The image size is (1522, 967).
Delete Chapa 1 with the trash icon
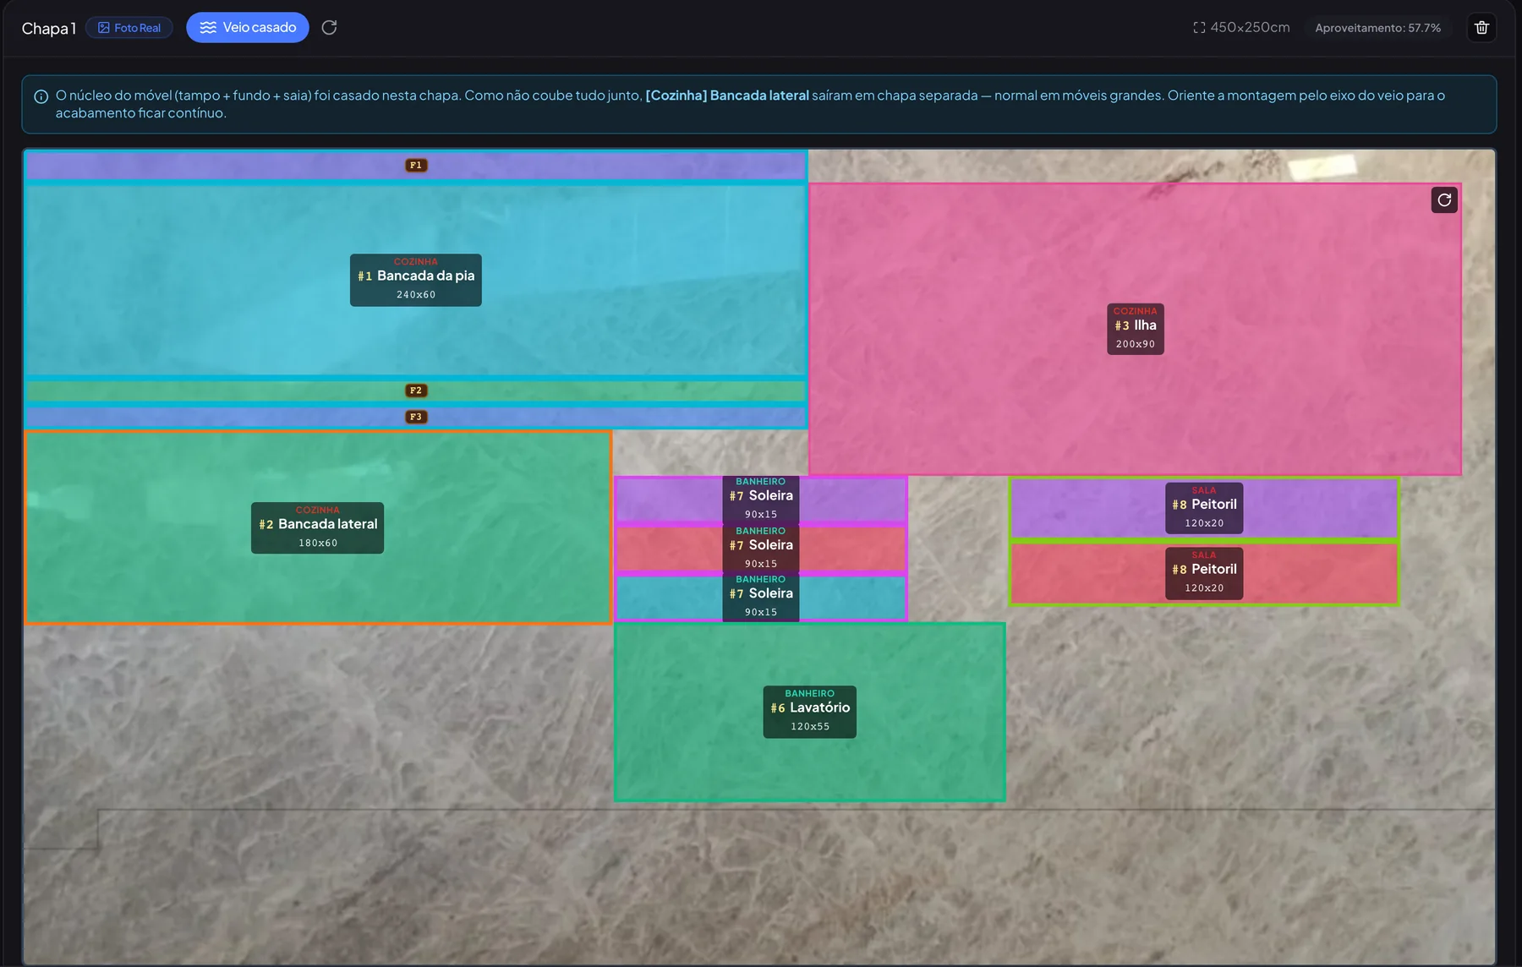1481,28
